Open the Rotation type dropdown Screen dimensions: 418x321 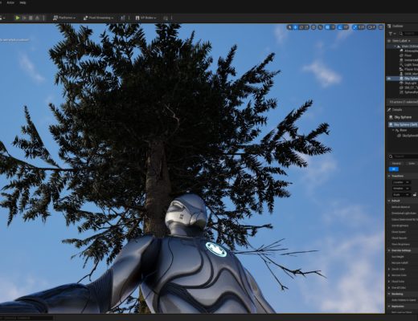[401, 189]
